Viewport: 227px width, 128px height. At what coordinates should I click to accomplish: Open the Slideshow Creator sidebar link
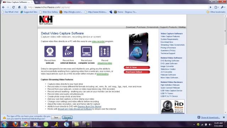click(168, 69)
